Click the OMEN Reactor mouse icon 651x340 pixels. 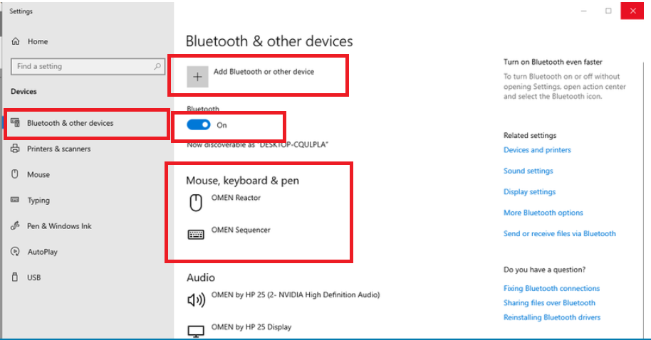196,203
